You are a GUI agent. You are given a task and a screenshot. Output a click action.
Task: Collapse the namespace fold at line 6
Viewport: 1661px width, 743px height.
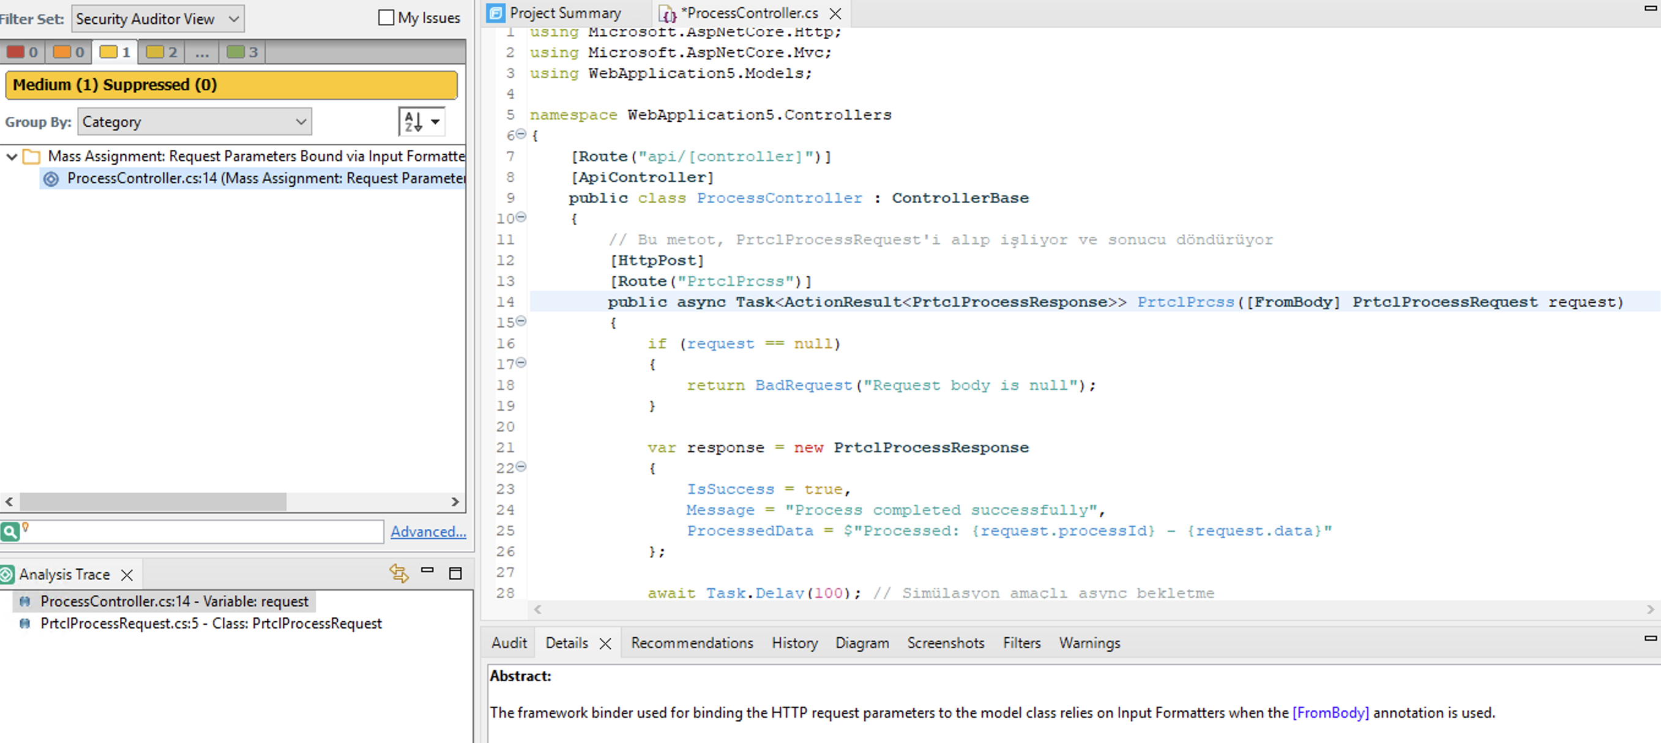[520, 134]
